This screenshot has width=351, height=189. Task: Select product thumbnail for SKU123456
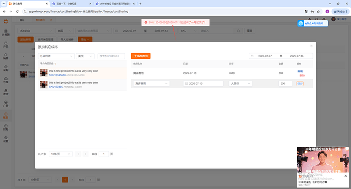(x=44, y=85)
